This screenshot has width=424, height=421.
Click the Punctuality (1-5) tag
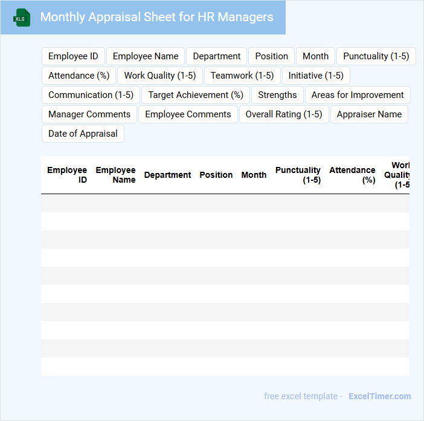click(376, 56)
